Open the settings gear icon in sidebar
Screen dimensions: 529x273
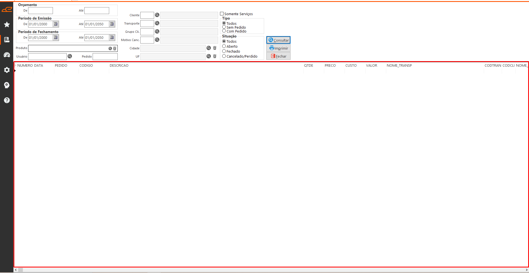[7, 70]
